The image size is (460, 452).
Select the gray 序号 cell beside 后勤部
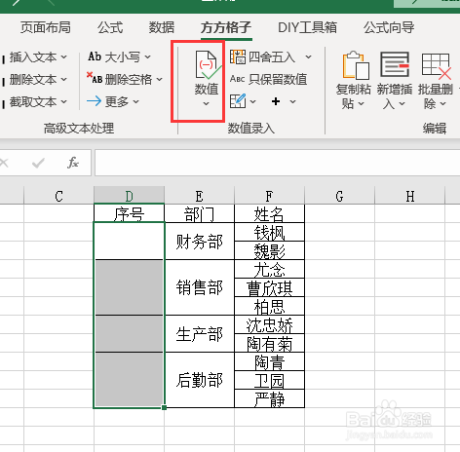(129, 380)
